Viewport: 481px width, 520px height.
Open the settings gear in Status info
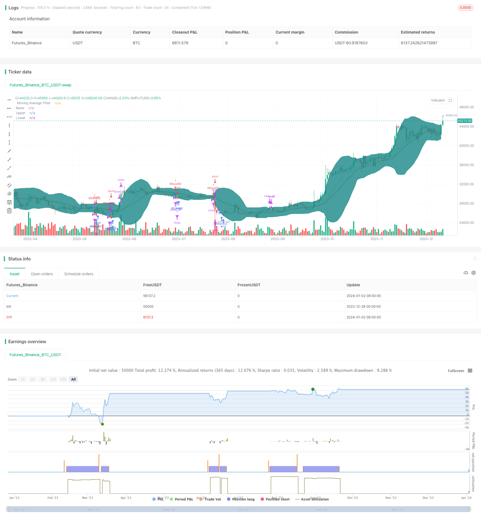pyautogui.click(x=474, y=273)
